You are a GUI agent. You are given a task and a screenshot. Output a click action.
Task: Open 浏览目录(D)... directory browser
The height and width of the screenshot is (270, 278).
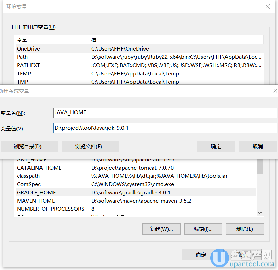point(30,147)
